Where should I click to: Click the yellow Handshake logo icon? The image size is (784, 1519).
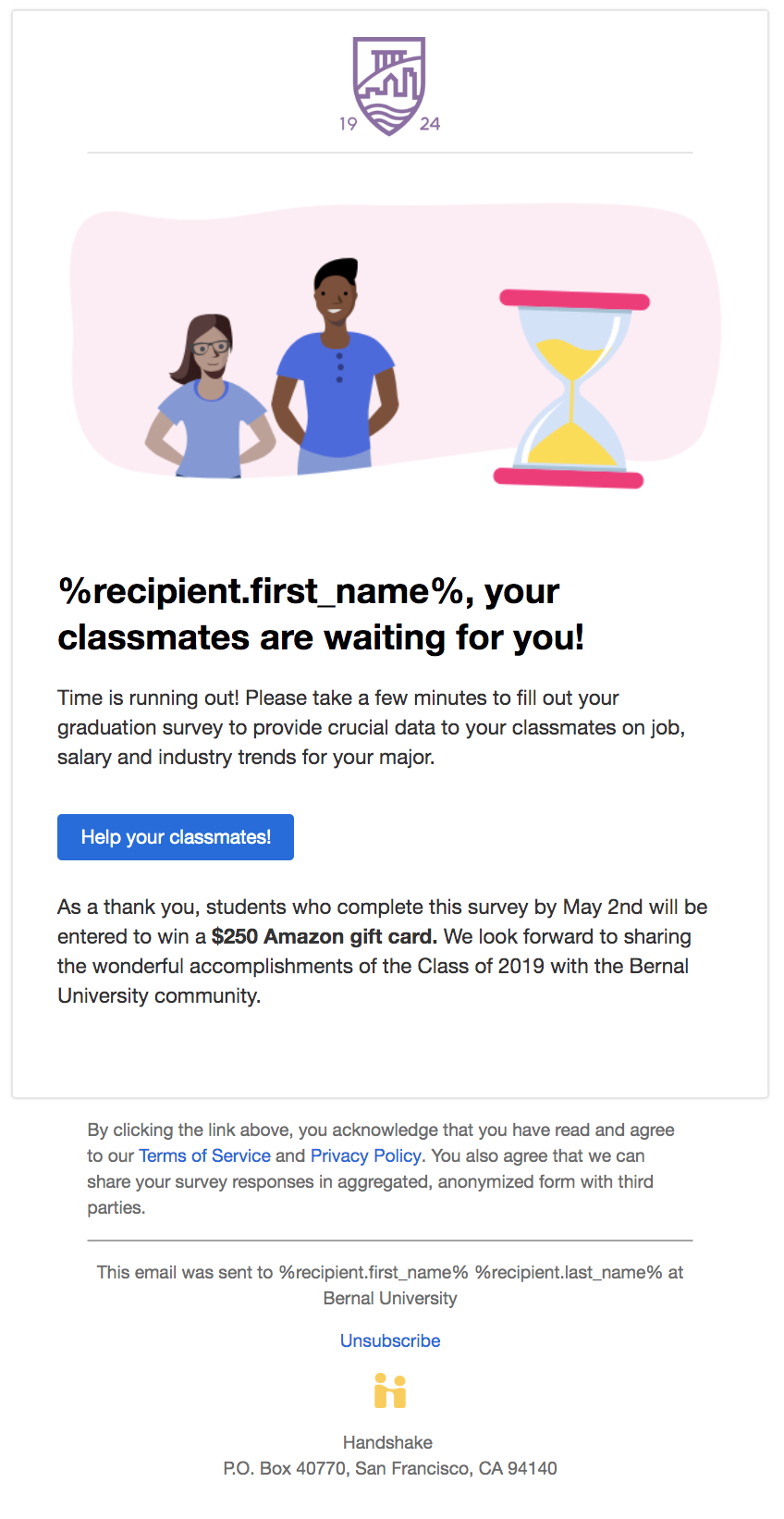coord(390,1391)
